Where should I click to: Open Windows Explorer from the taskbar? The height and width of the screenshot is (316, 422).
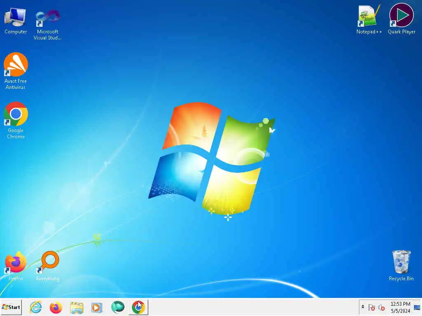pos(77,307)
